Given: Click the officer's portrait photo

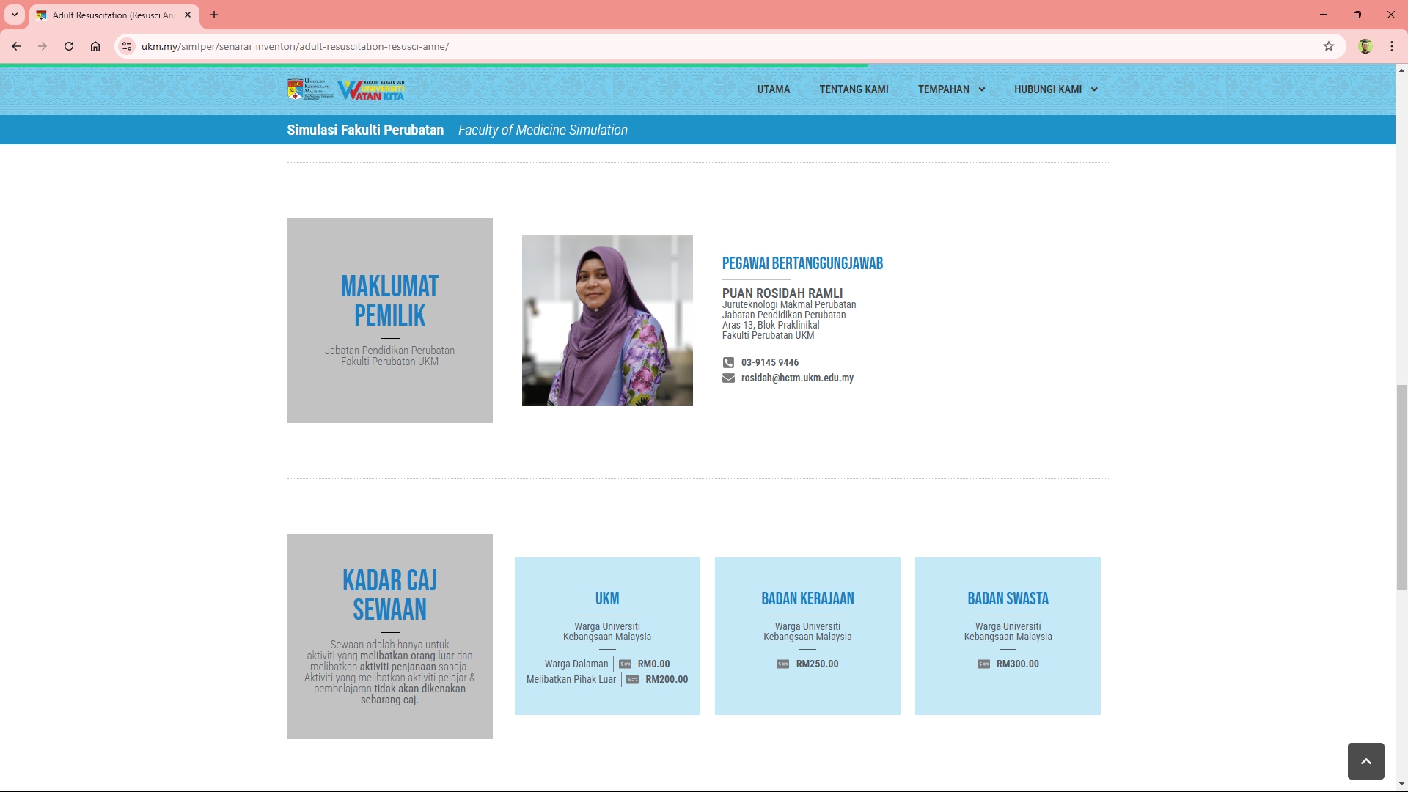Looking at the screenshot, I should click(607, 320).
